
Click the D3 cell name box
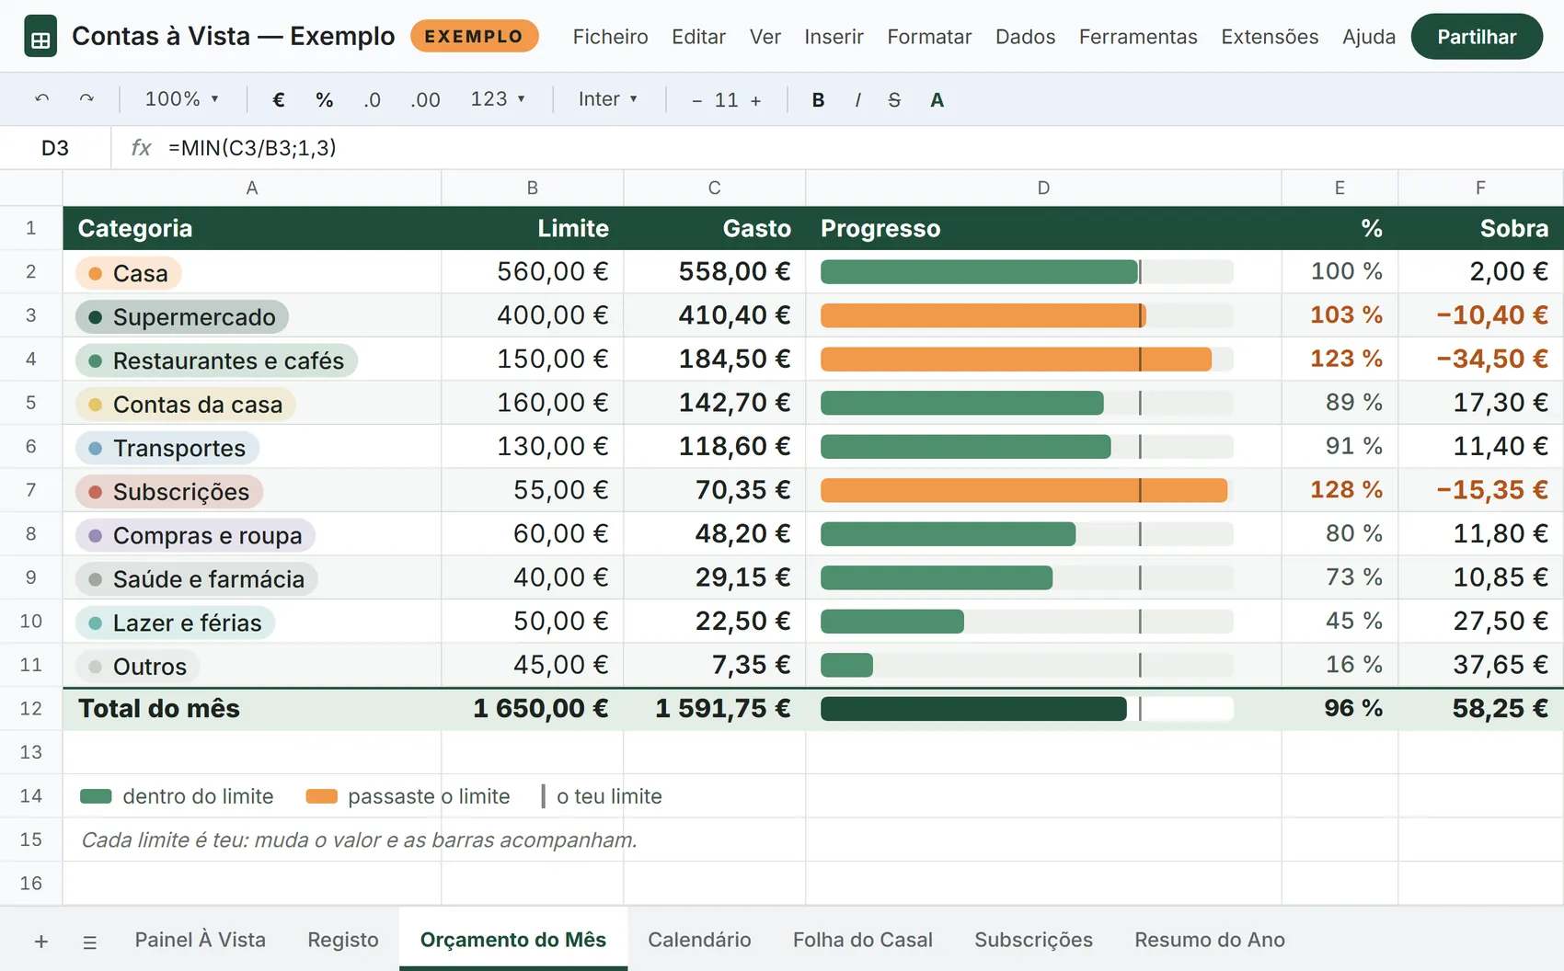pyautogui.click(x=55, y=147)
